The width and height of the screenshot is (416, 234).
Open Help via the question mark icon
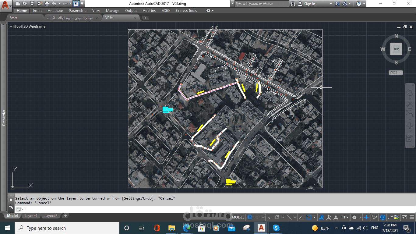(359, 4)
